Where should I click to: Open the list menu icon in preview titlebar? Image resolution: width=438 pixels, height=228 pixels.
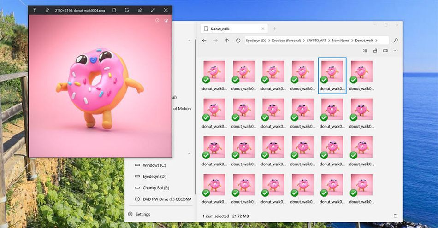[x=127, y=10]
